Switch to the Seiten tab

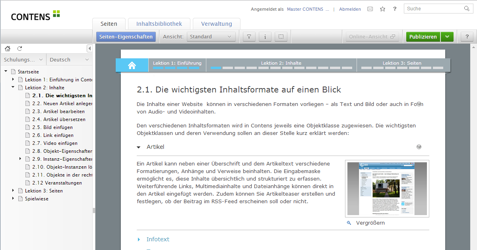pos(109,24)
